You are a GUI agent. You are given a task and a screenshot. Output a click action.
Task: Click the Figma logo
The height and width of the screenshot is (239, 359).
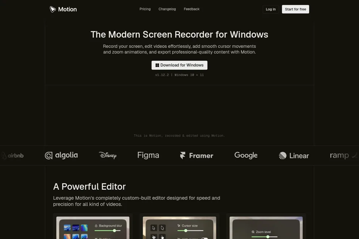(148, 155)
